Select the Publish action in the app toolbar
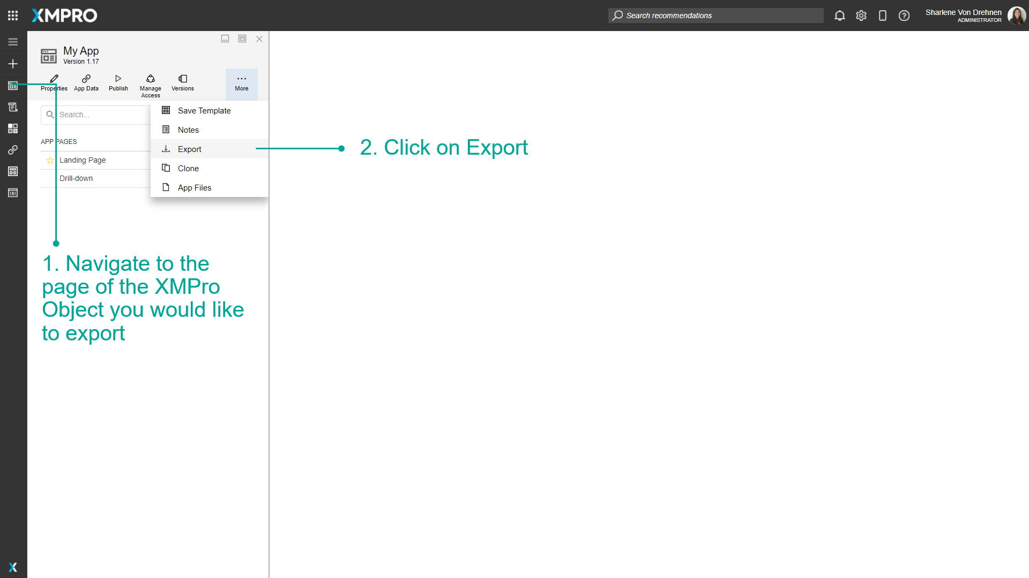The height and width of the screenshot is (578, 1029). tap(118, 83)
